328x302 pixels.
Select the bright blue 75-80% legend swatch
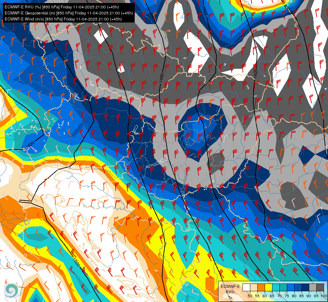pyautogui.click(x=290, y=287)
